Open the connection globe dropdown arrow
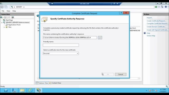The height and width of the screenshot is (95, 169). click(x=3, y=17)
